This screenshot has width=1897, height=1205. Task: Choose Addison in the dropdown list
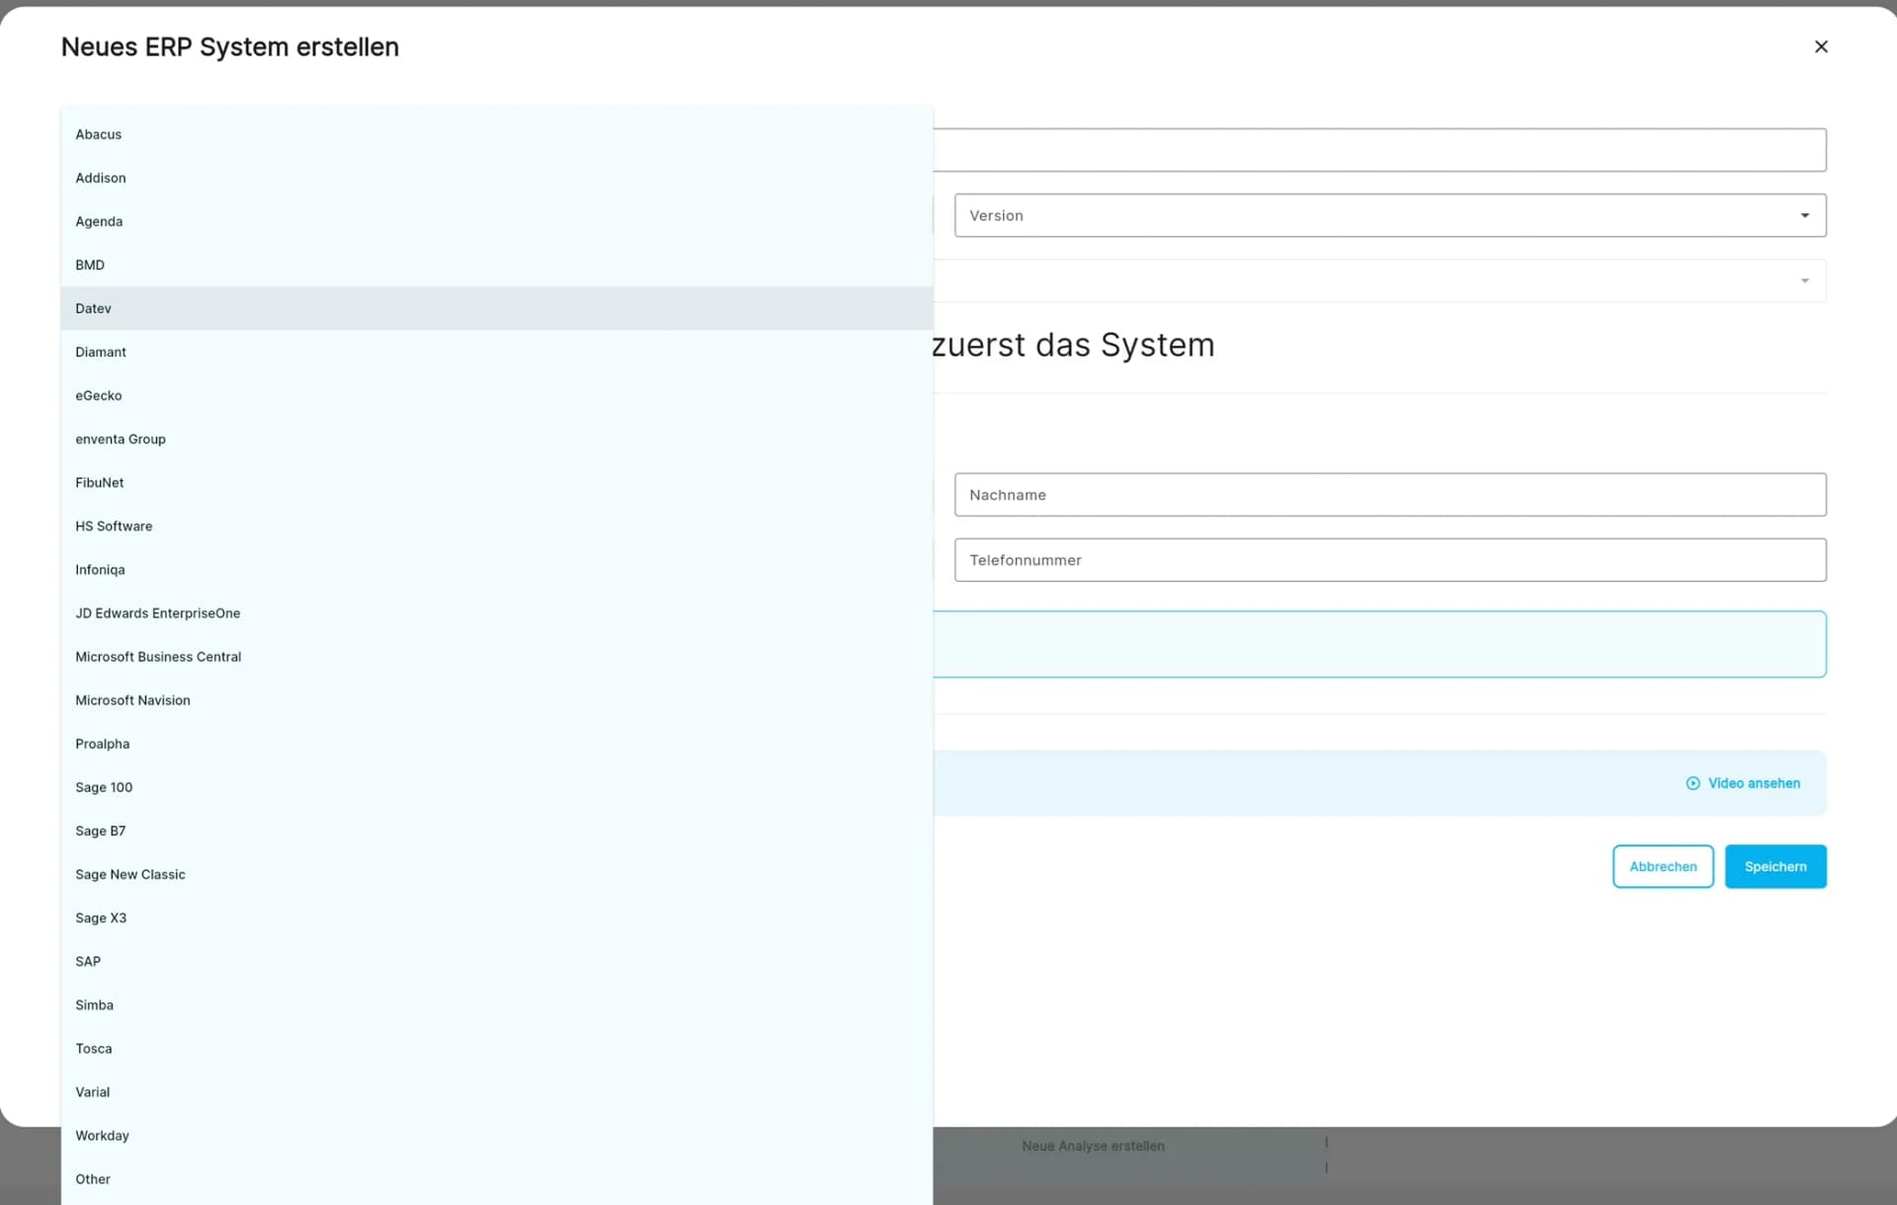tap(497, 178)
